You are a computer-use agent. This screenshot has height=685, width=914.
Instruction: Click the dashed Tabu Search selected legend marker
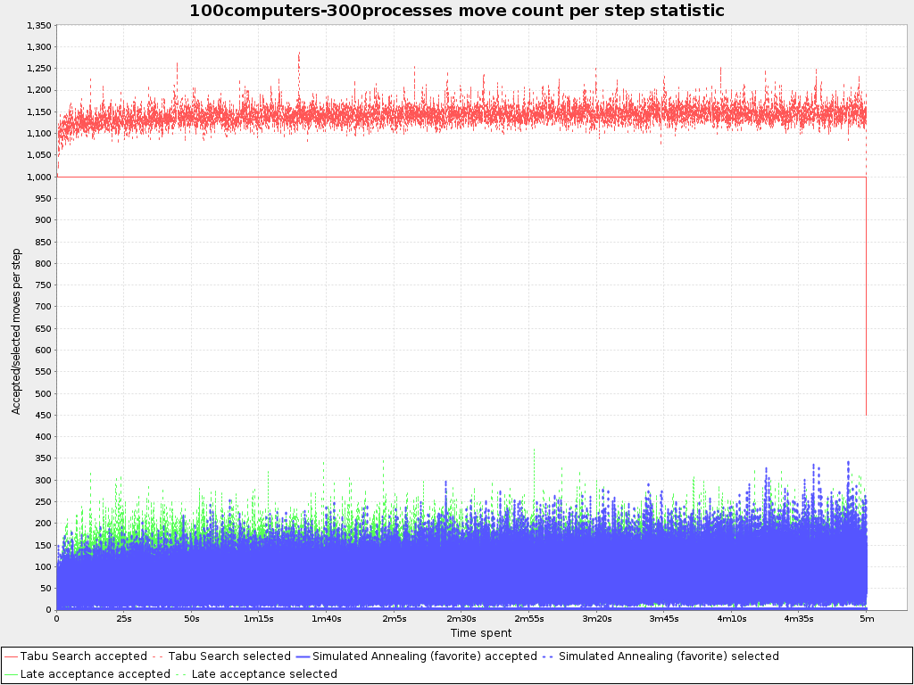(x=159, y=656)
